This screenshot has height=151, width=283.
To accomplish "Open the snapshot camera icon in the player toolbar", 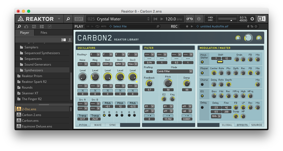I will (x=27, y=26).
